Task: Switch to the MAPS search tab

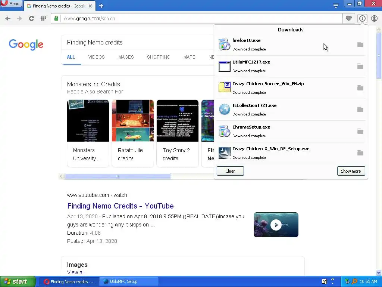Action: (189, 57)
